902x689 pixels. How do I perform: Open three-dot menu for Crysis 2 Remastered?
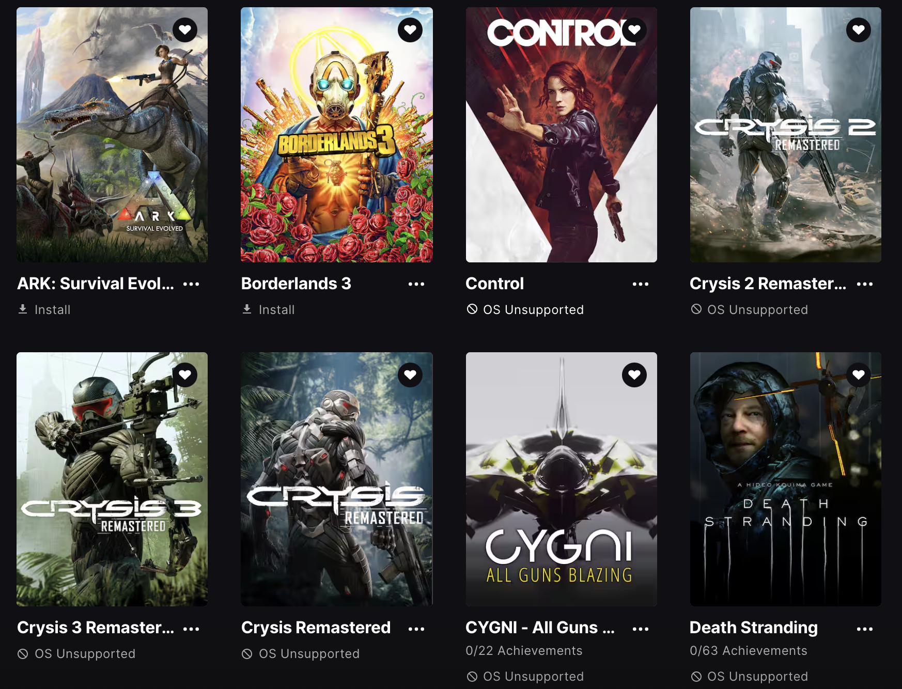(865, 284)
